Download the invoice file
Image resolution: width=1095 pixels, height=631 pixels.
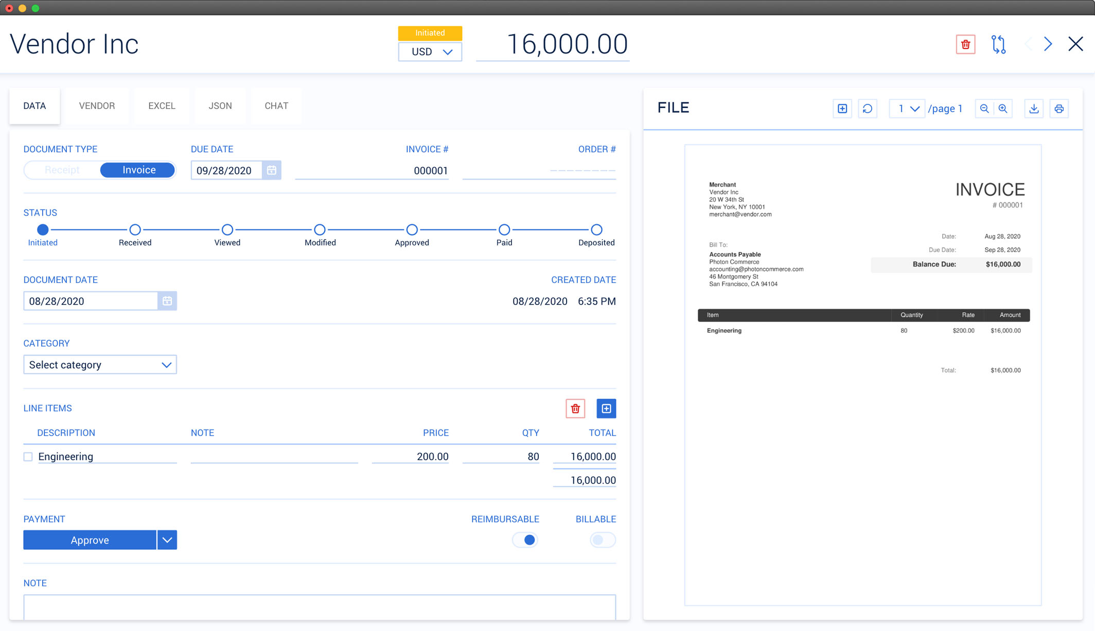[1034, 109]
